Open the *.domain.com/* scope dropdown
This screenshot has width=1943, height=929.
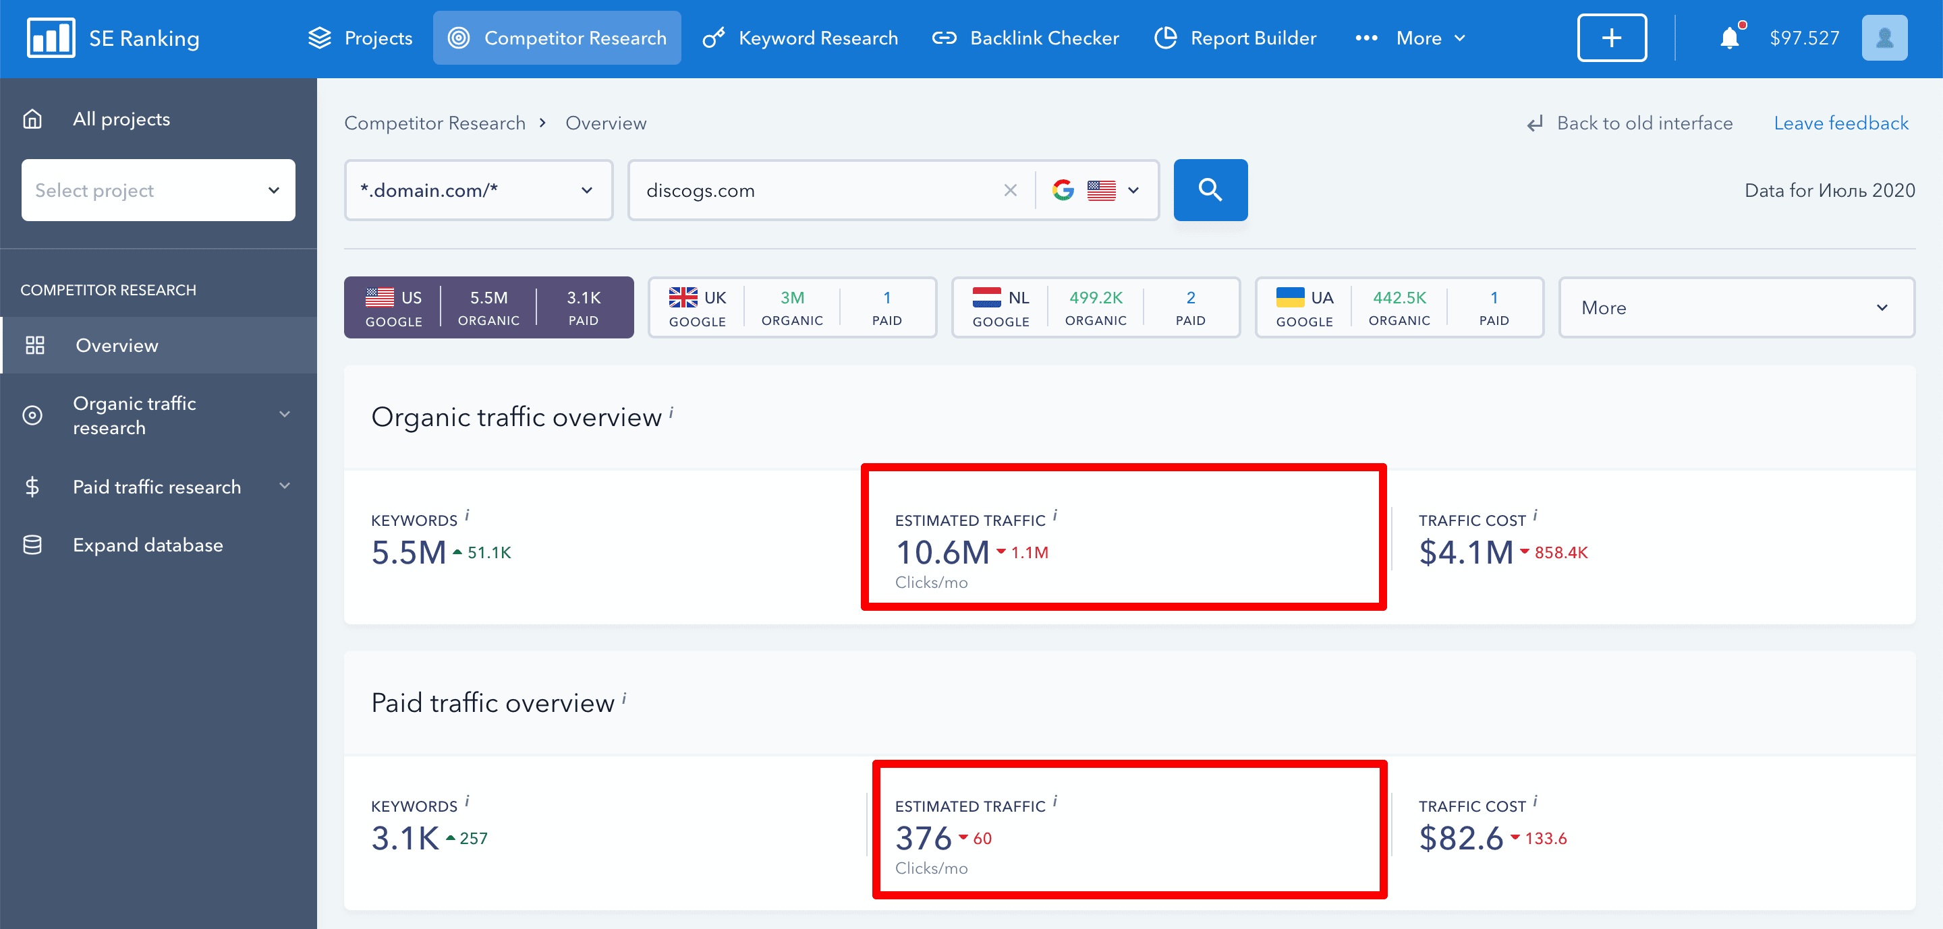[x=478, y=190]
